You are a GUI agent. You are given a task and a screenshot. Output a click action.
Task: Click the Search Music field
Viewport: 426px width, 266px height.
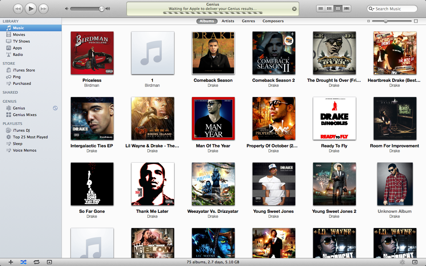point(392,9)
